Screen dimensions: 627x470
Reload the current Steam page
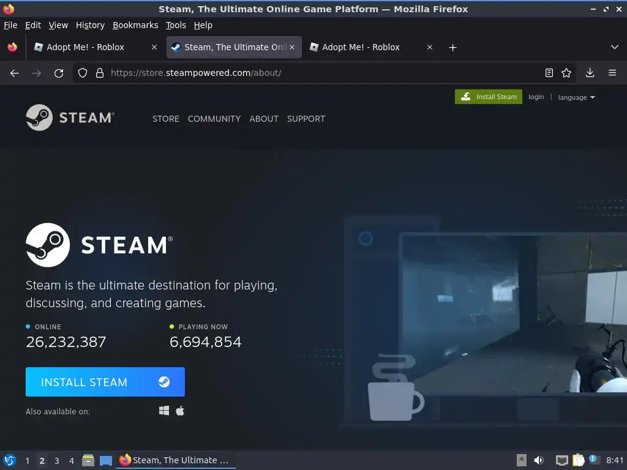[59, 73]
